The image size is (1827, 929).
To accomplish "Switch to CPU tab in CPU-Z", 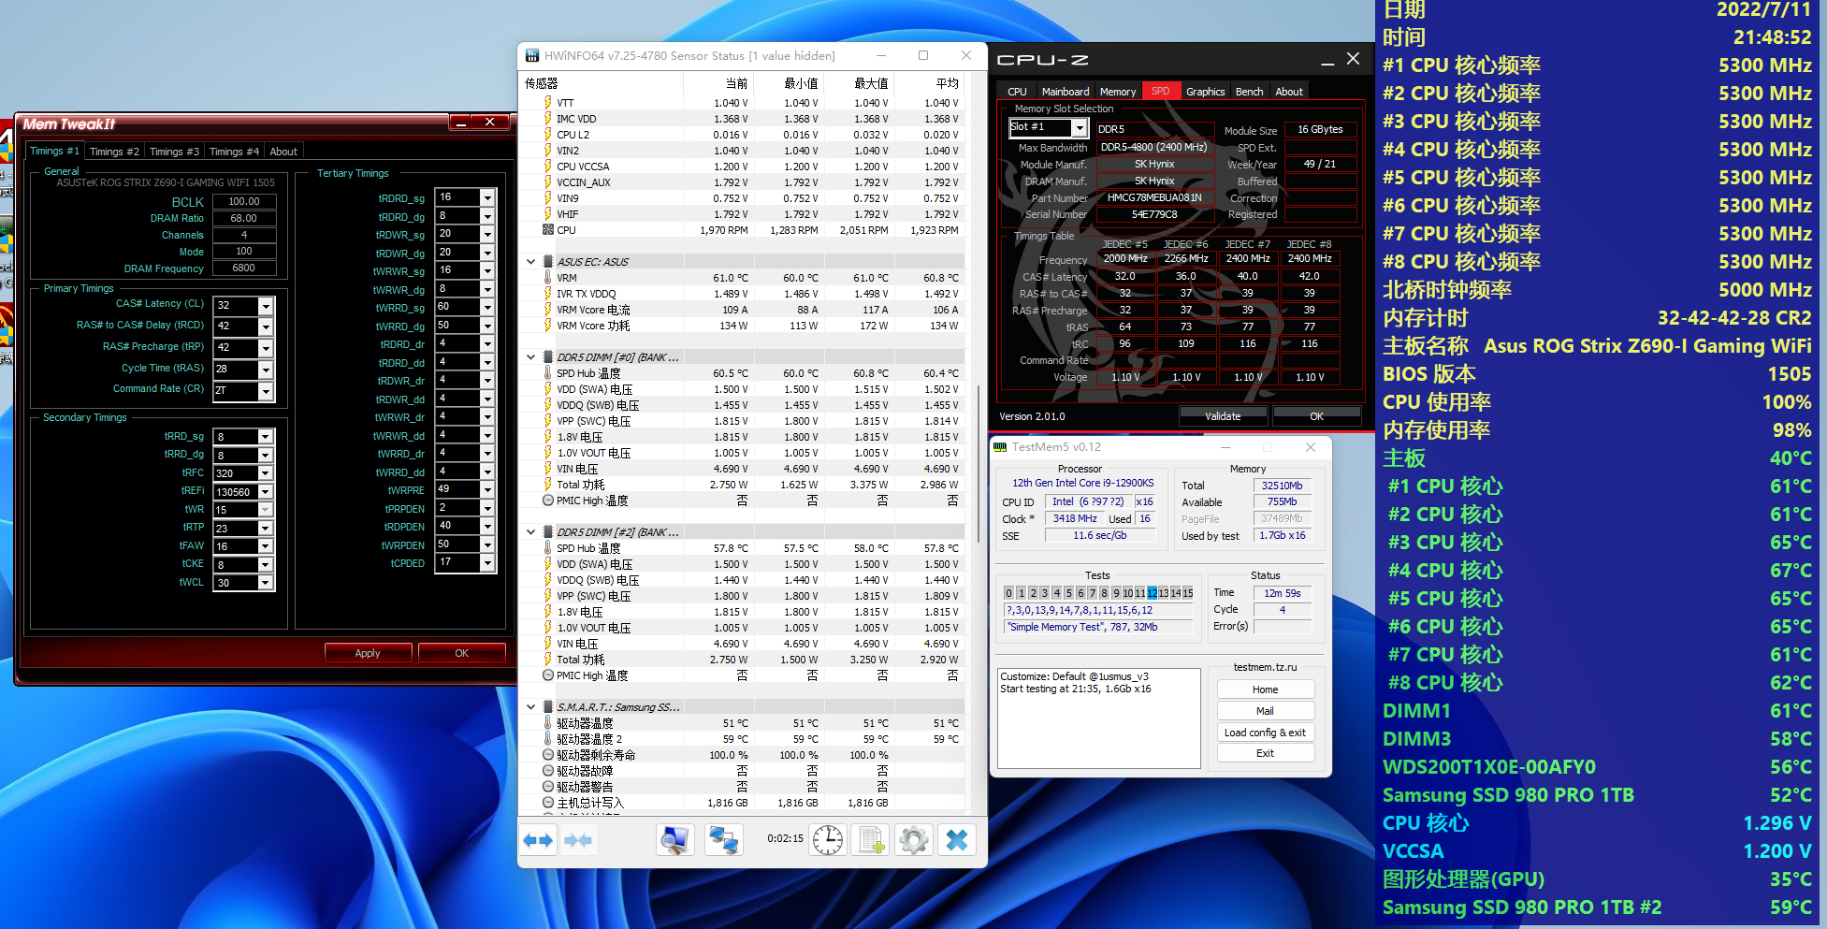I will pyautogui.click(x=1017, y=92).
